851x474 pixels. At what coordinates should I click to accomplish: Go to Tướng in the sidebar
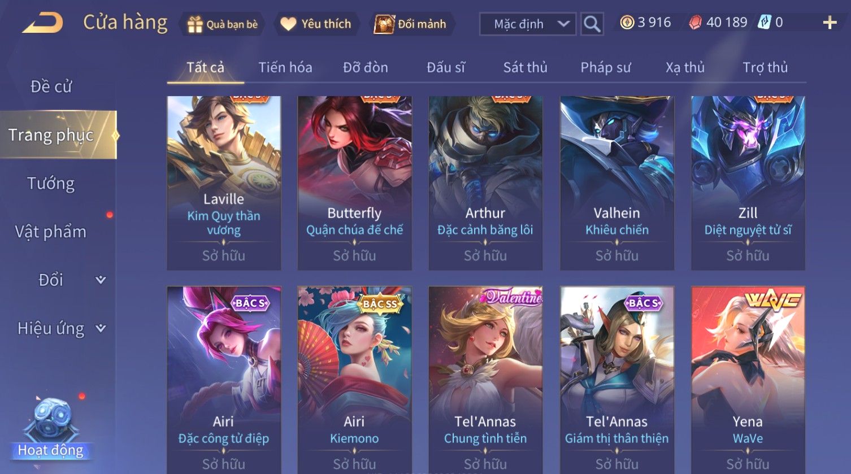pos(51,184)
